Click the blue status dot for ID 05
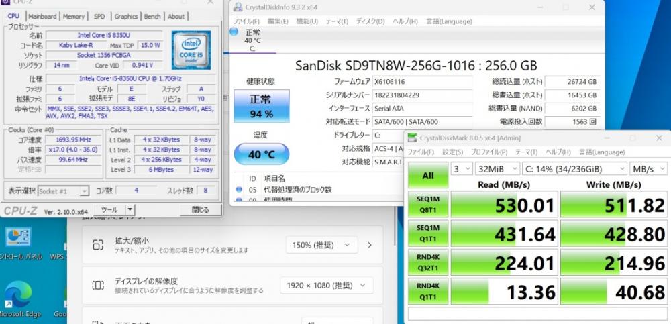This screenshot has height=324, width=671. click(239, 190)
